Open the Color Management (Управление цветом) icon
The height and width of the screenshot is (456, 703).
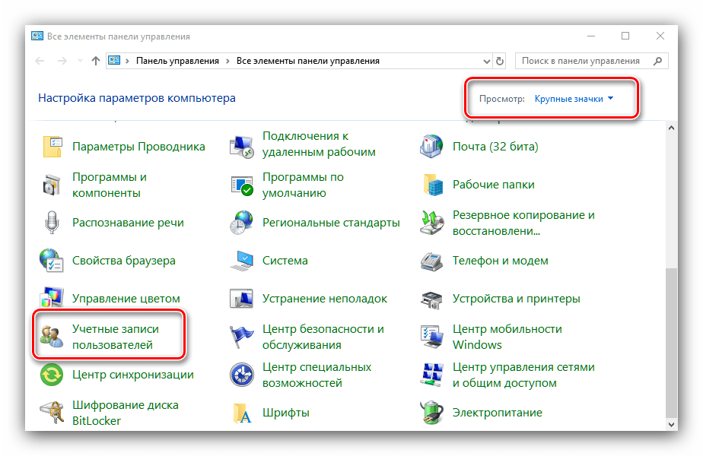pyautogui.click(x=52, y=299)
